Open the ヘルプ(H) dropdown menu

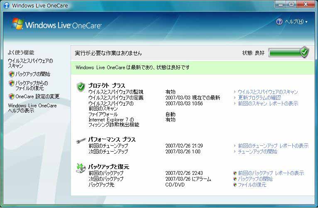[296, 22]
